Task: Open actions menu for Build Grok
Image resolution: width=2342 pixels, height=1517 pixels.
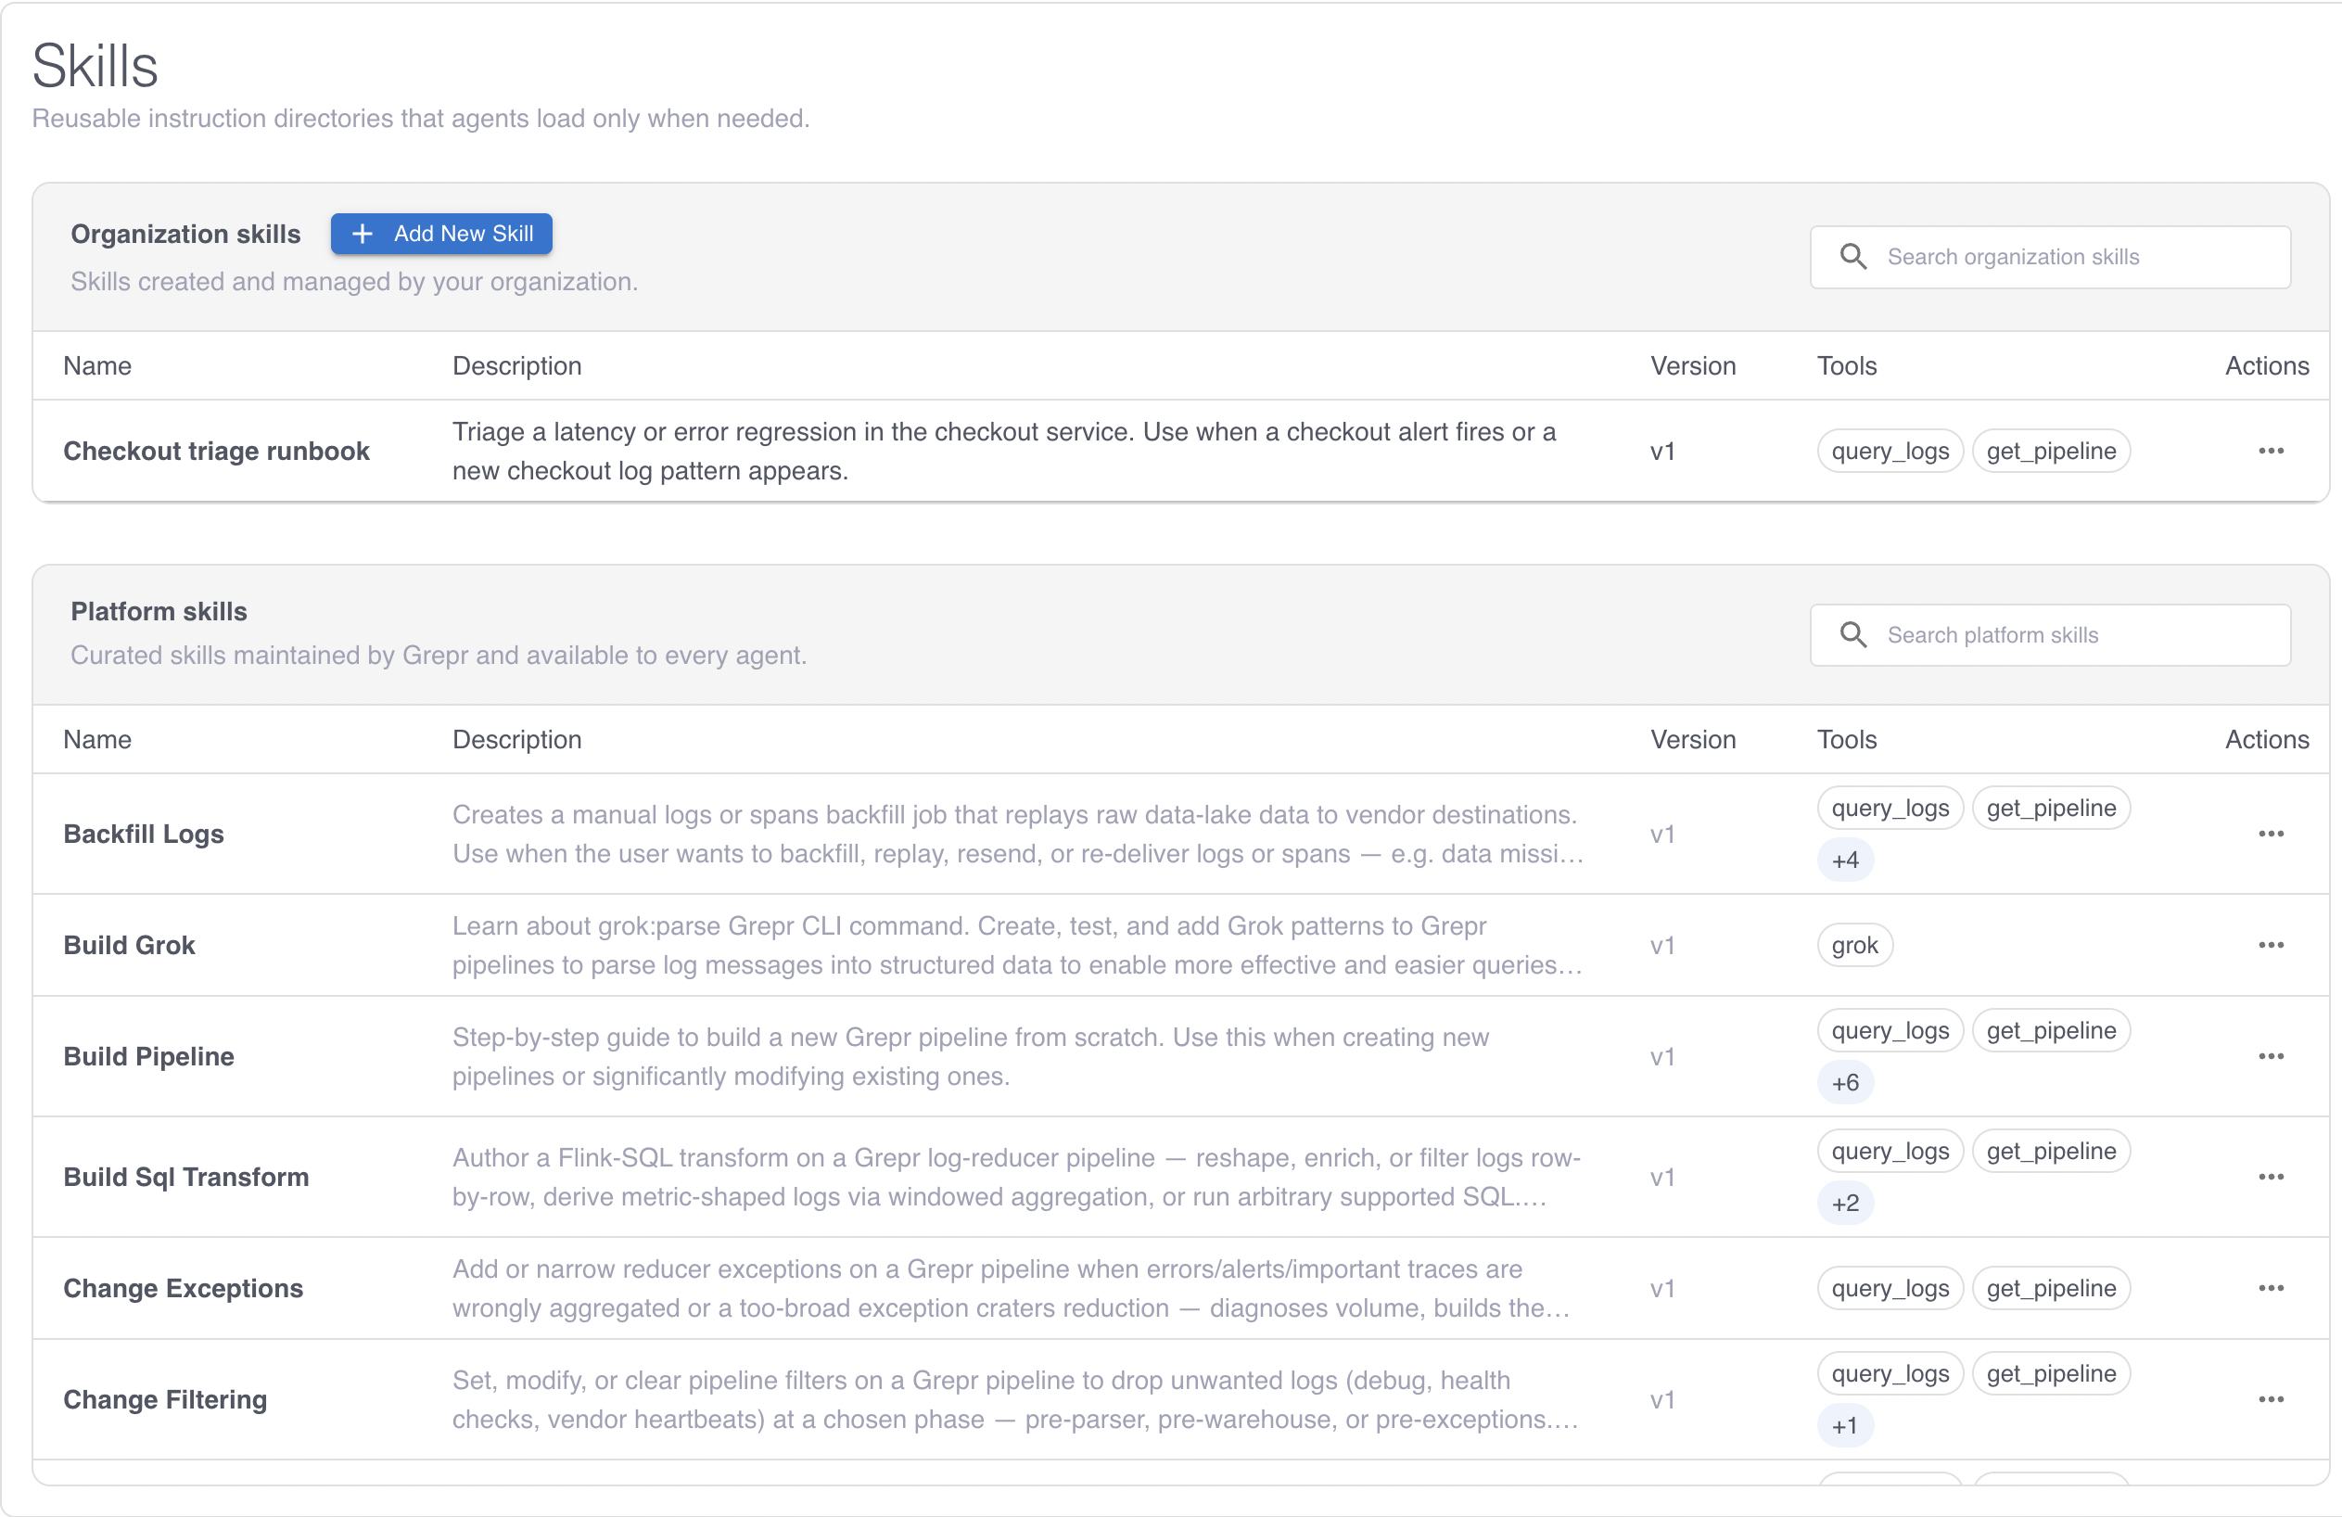Action: coord(2271,945)
